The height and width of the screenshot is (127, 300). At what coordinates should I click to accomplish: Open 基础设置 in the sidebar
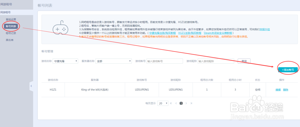click(x=11, y=19)
